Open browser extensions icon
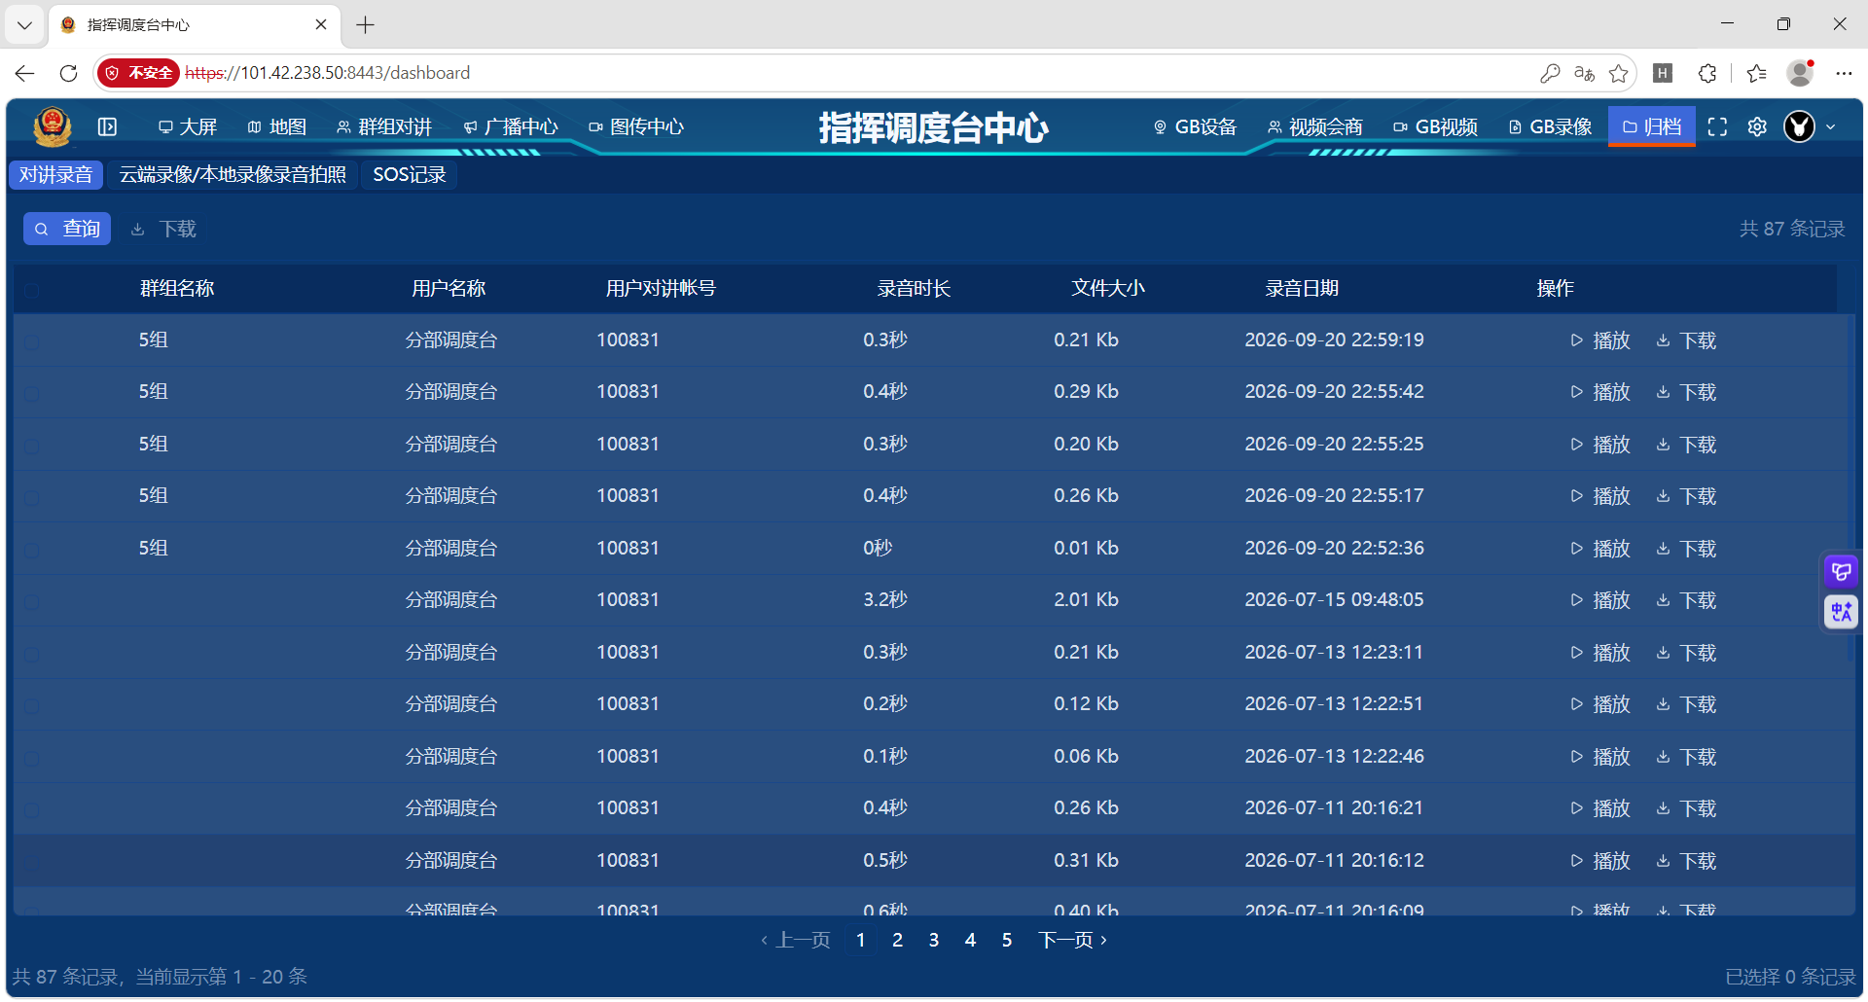 (x=1706, y=73)
